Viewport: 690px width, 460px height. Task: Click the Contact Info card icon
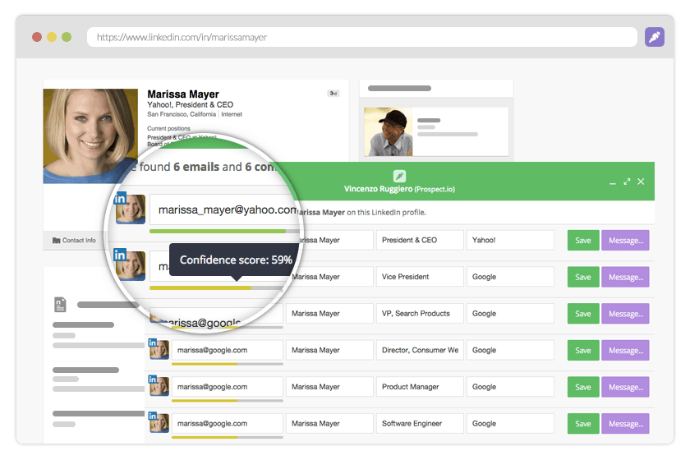(x=57, y=241)
